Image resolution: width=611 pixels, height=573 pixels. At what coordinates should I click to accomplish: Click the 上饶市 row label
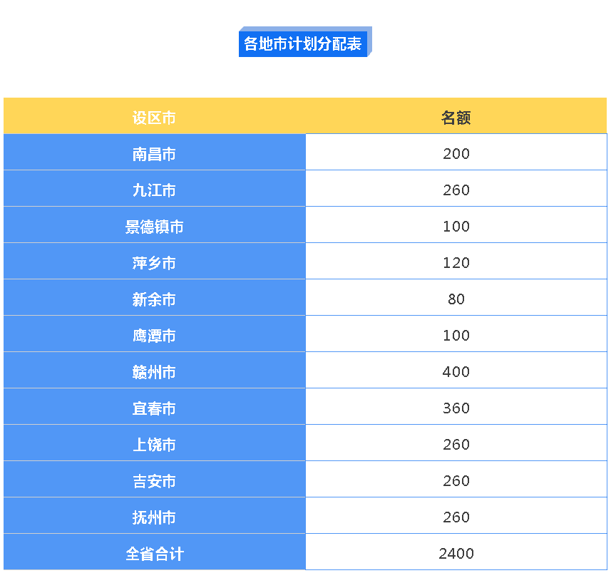(x=154, y=445)
